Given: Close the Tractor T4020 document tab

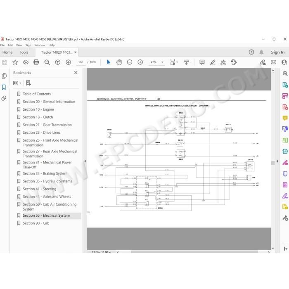Looking at the screenshot, I should pos(76,52).
